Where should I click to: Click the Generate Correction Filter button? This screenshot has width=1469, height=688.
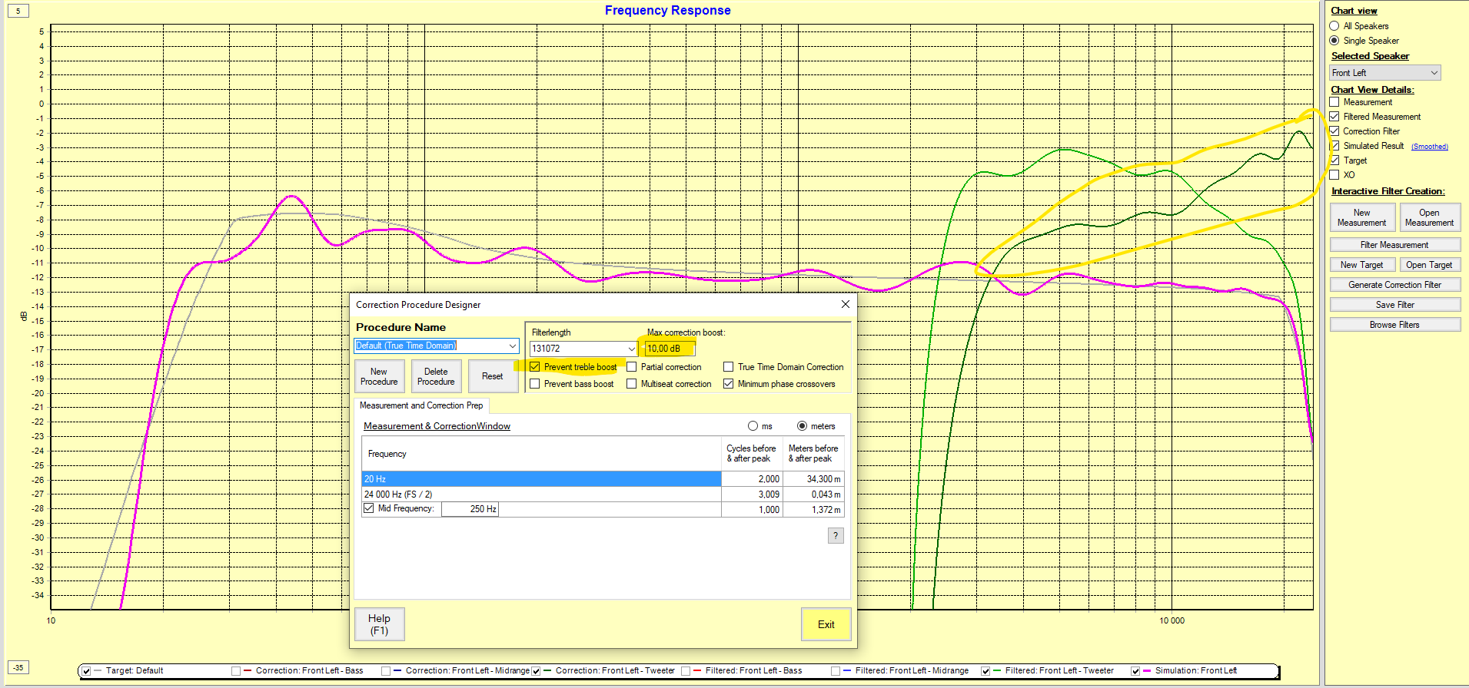(1394, 285)
